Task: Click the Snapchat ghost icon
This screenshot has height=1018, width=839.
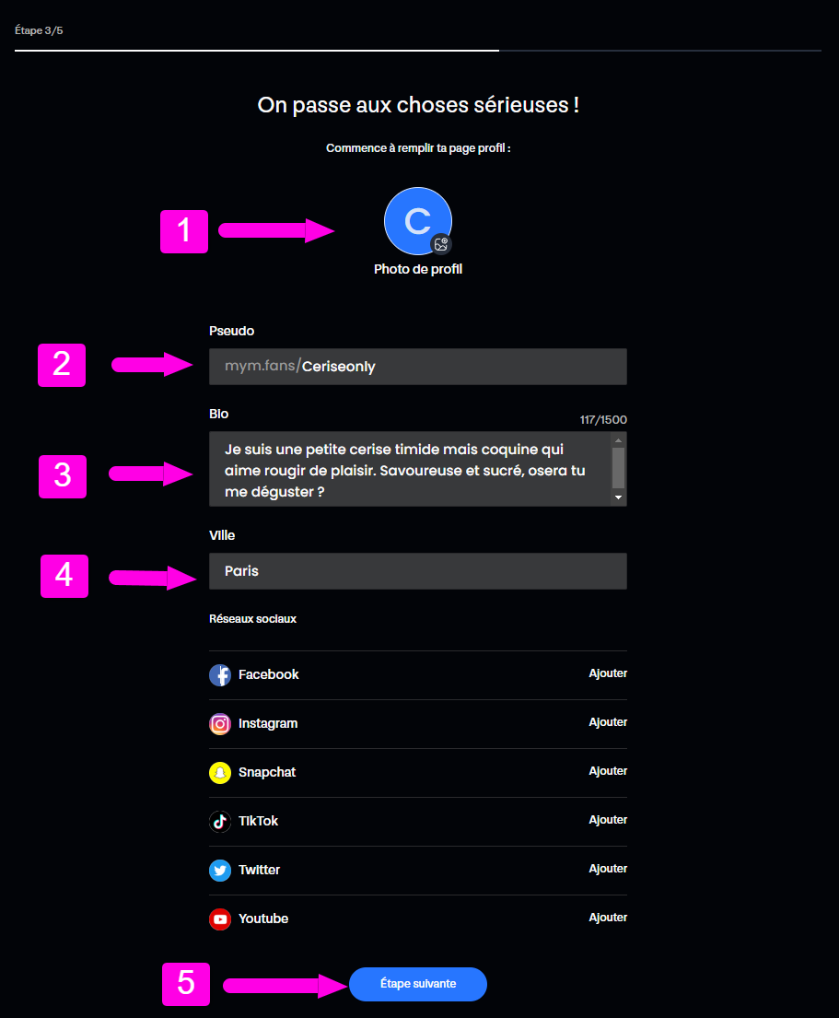Action: click(220, 773)
